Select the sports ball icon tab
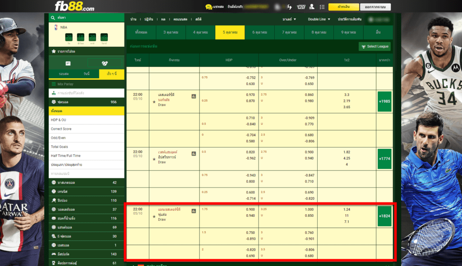 tap(105, 63)
